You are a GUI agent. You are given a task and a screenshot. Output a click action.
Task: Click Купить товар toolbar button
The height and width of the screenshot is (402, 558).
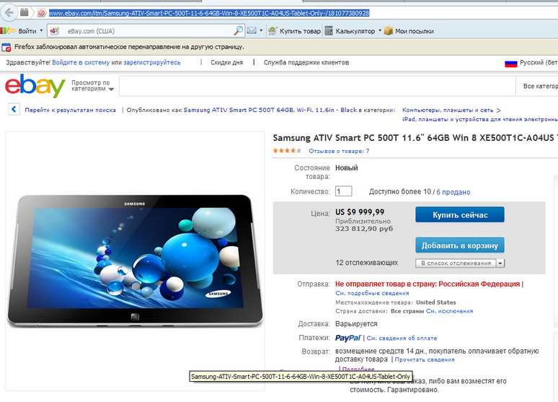pos(294,31)
